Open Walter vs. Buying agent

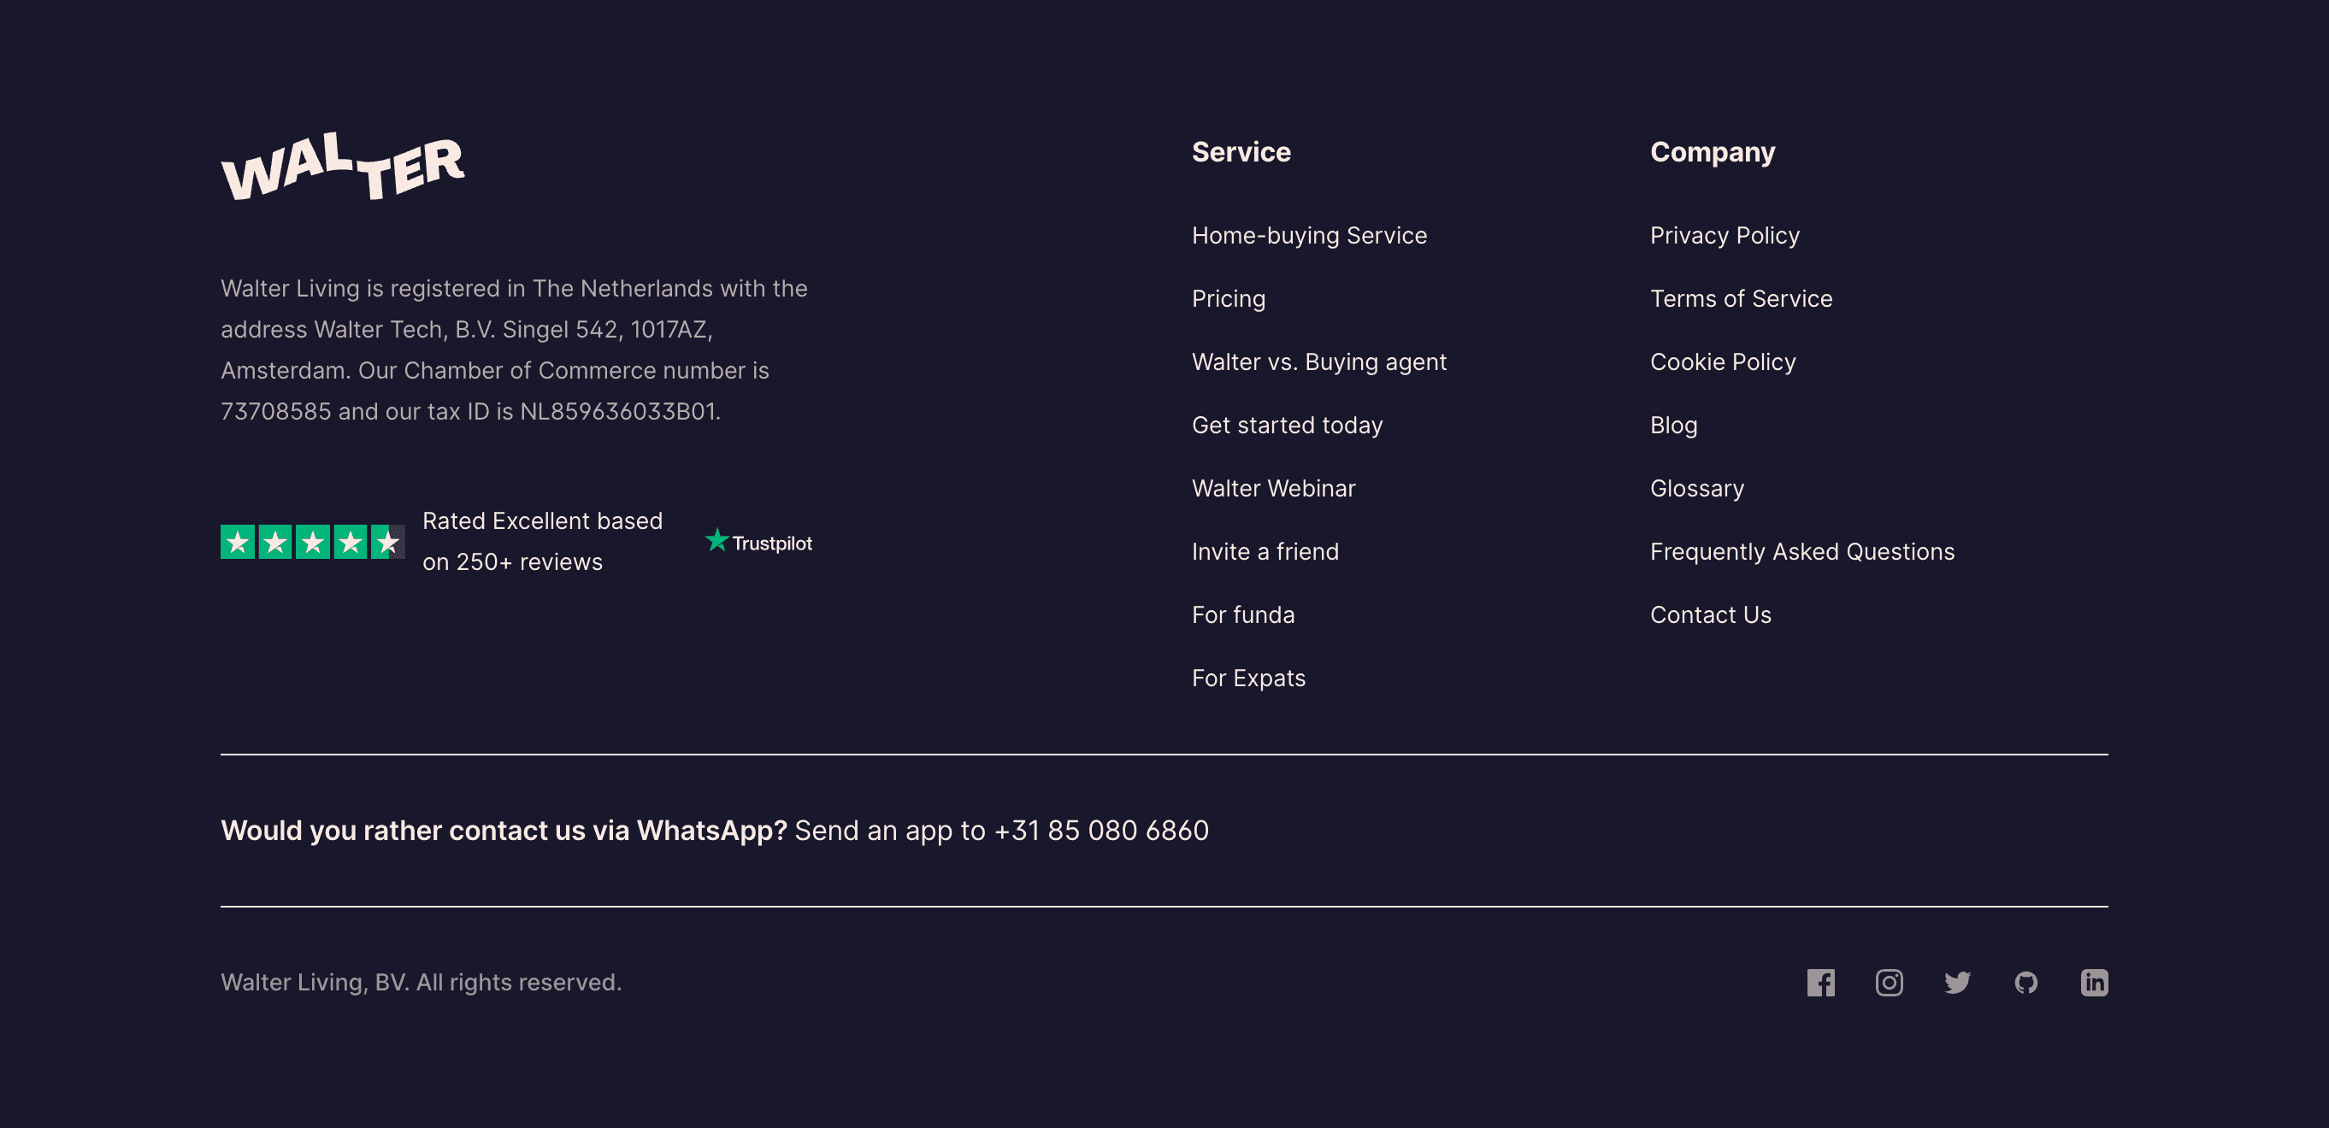pyautogui.click(x=1319, y=361)
